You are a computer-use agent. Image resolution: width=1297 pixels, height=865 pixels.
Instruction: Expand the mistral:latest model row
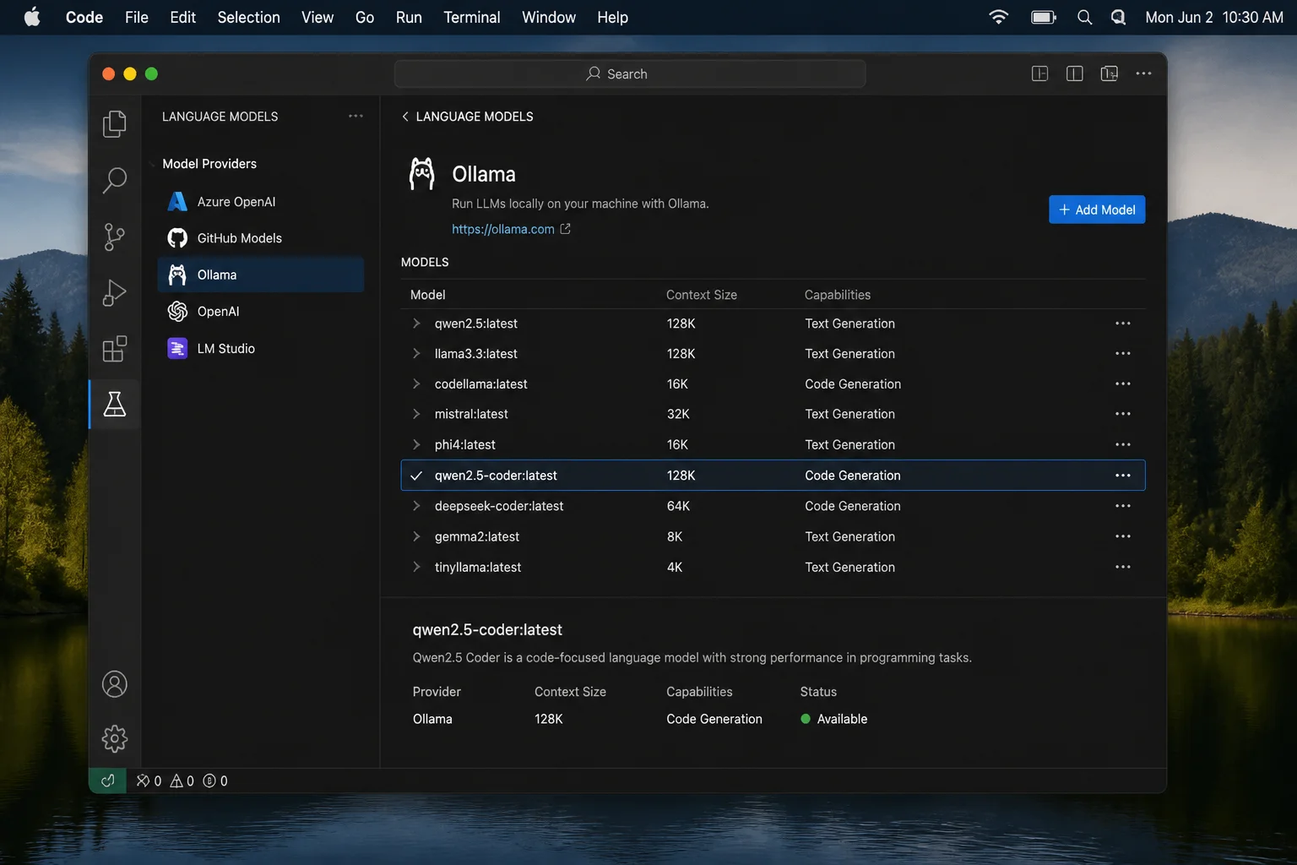point(416,414)
